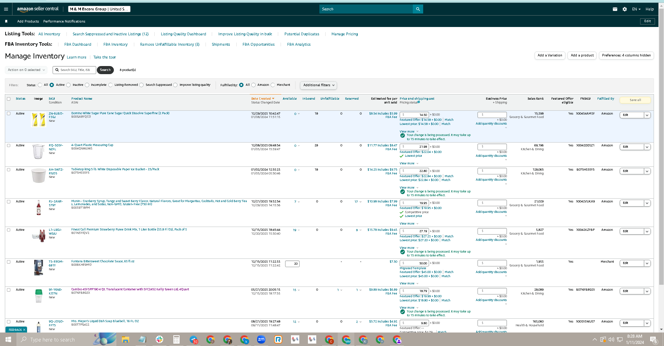Screen dimensions: 664x346
Task: Click the volume speaker tray icon
Action: tap(611, 339)
